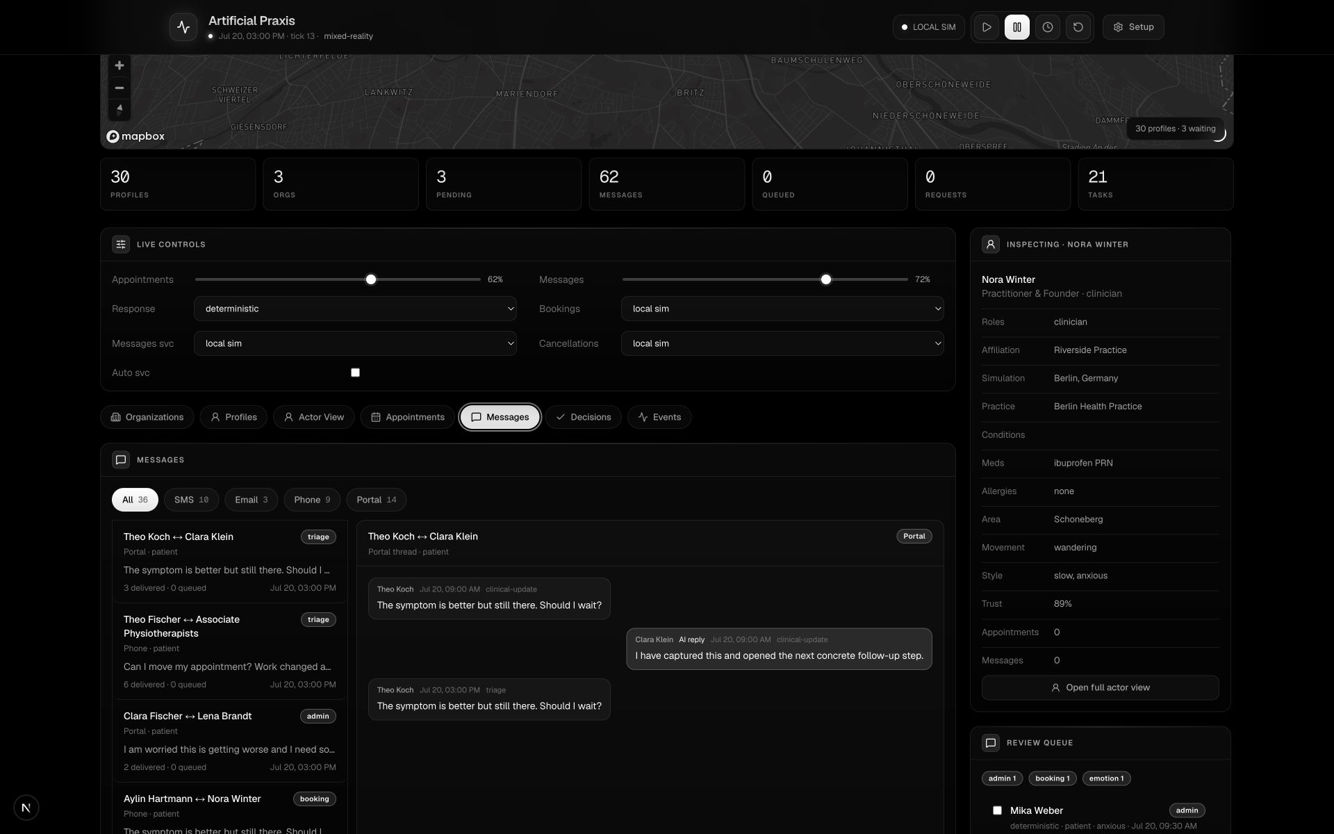
Task: Click the Live Controls sliders icon
Action: click(x=121, y=244)
